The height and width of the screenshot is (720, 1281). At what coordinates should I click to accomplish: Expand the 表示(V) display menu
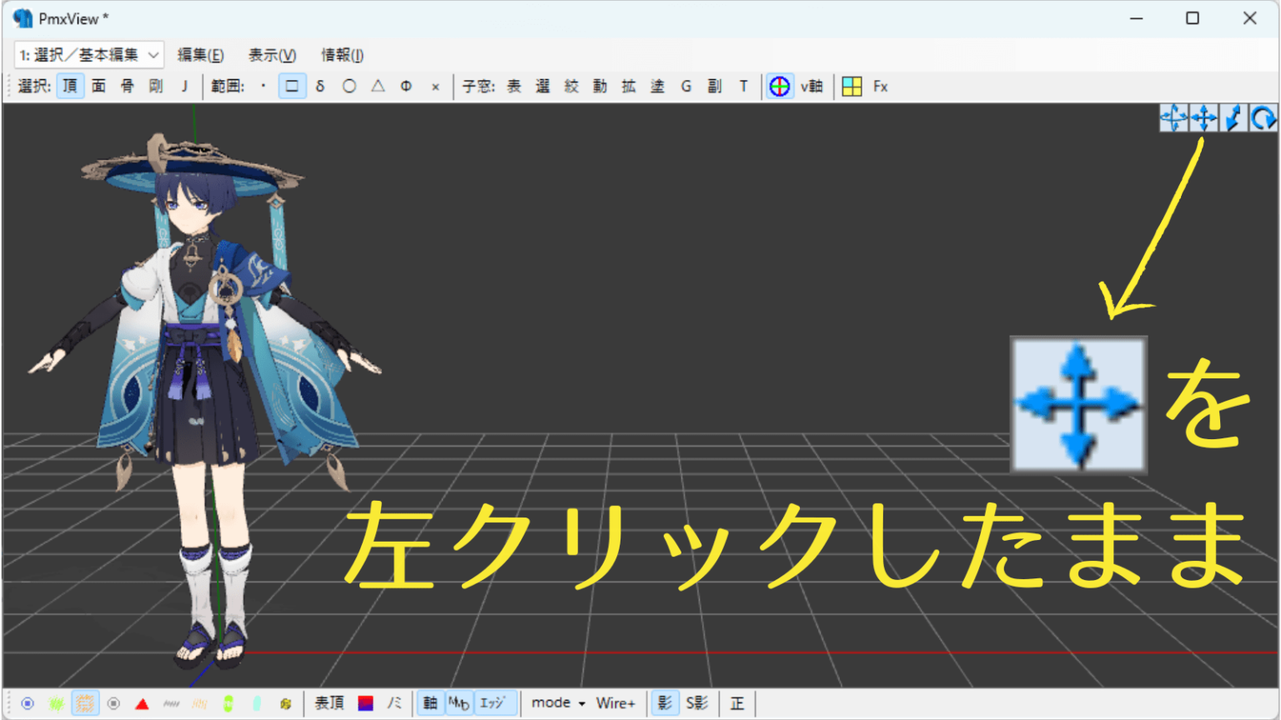[x=271, y=54]
